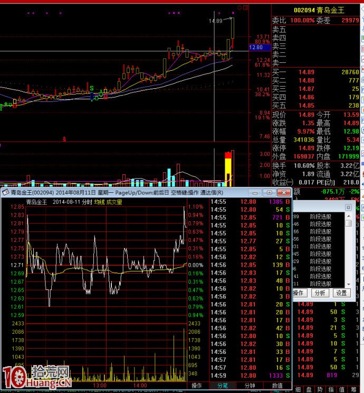Click the 分析 button in small dialog
Viewport: 364px width, 393px height.
coord(320,293)
